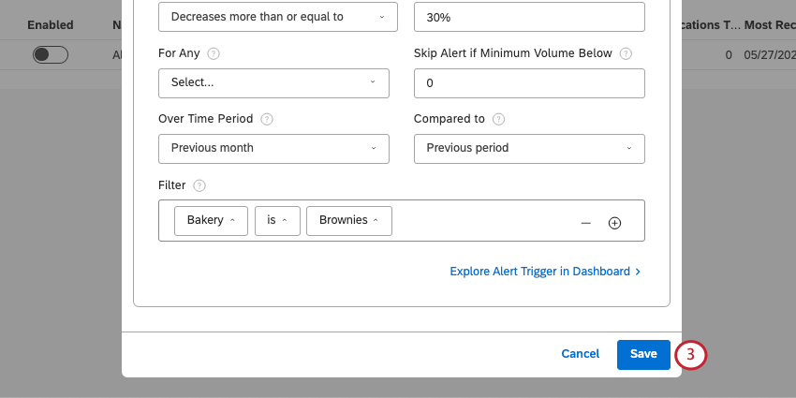The width and height of the screenshot is (796, 398).
Task: Remove filter condition with minus icon
Action: click(x=586, y=223)
